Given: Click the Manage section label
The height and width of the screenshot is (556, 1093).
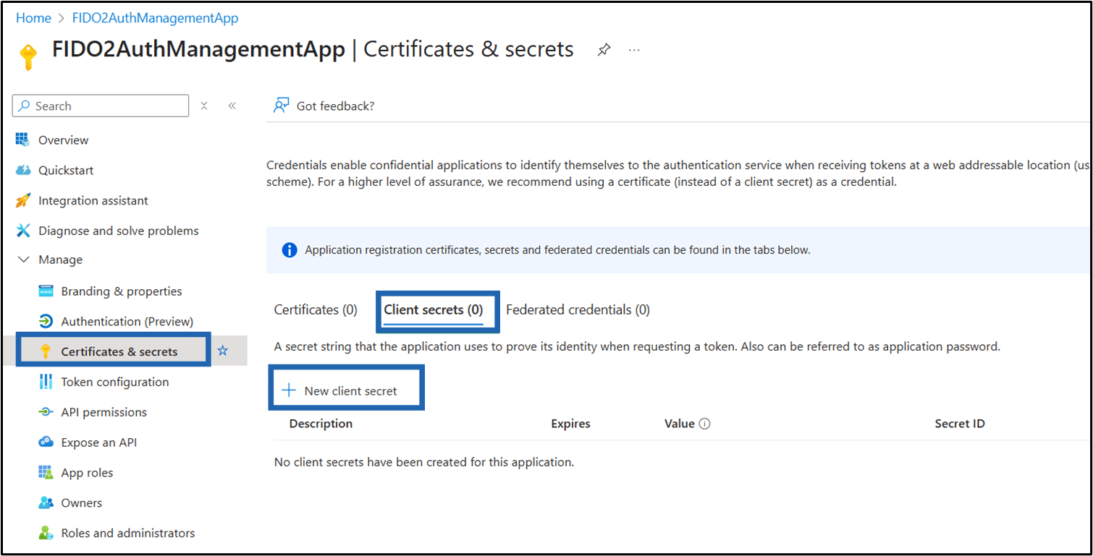Looking at the screenshot, I should tap(60, 260).
